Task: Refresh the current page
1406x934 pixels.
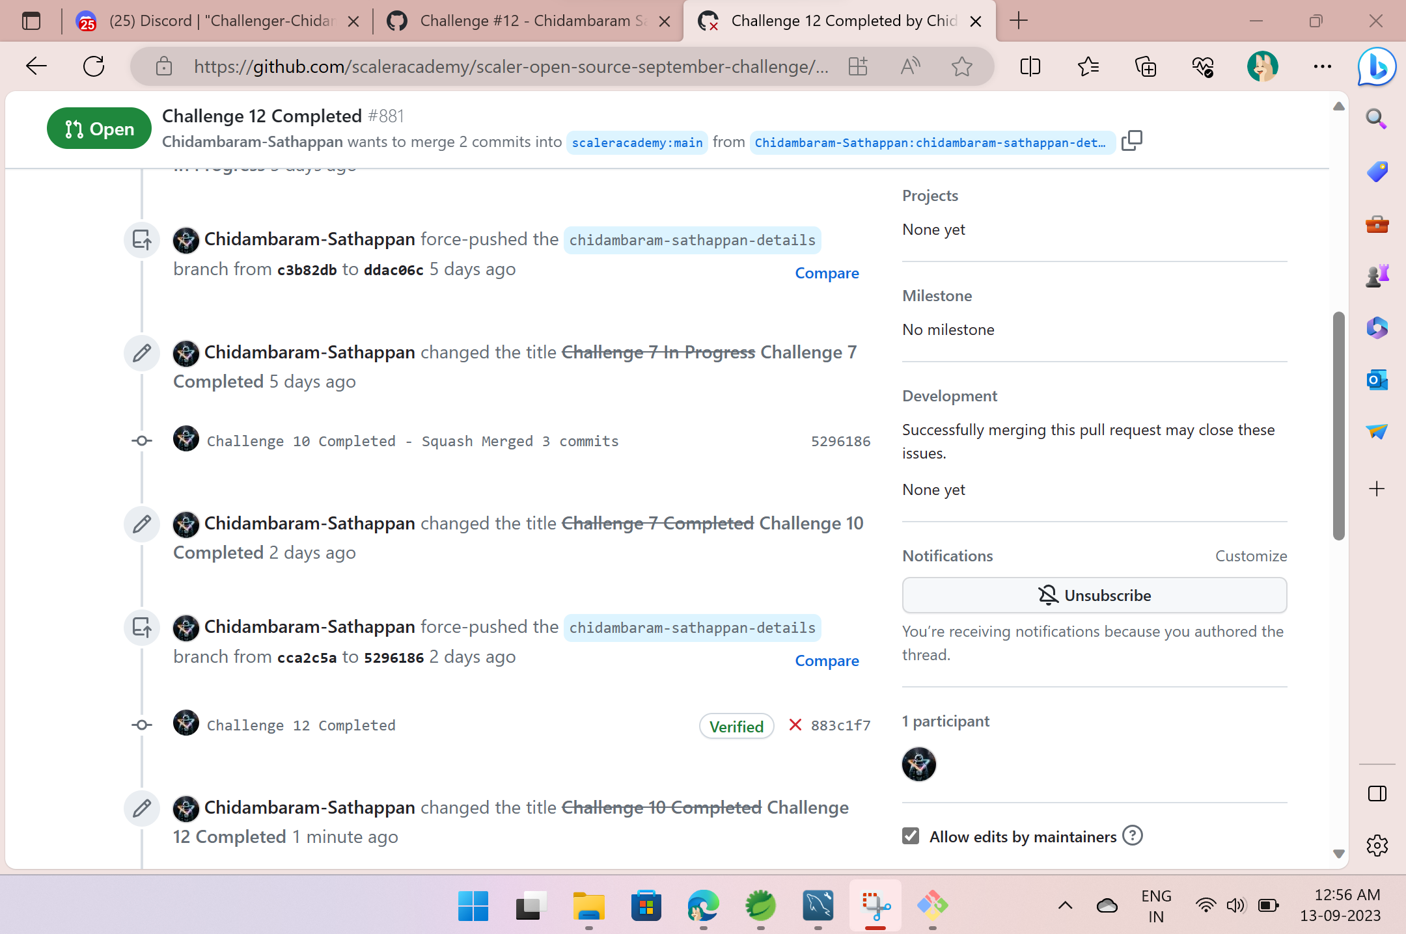Action: (94, 66)
